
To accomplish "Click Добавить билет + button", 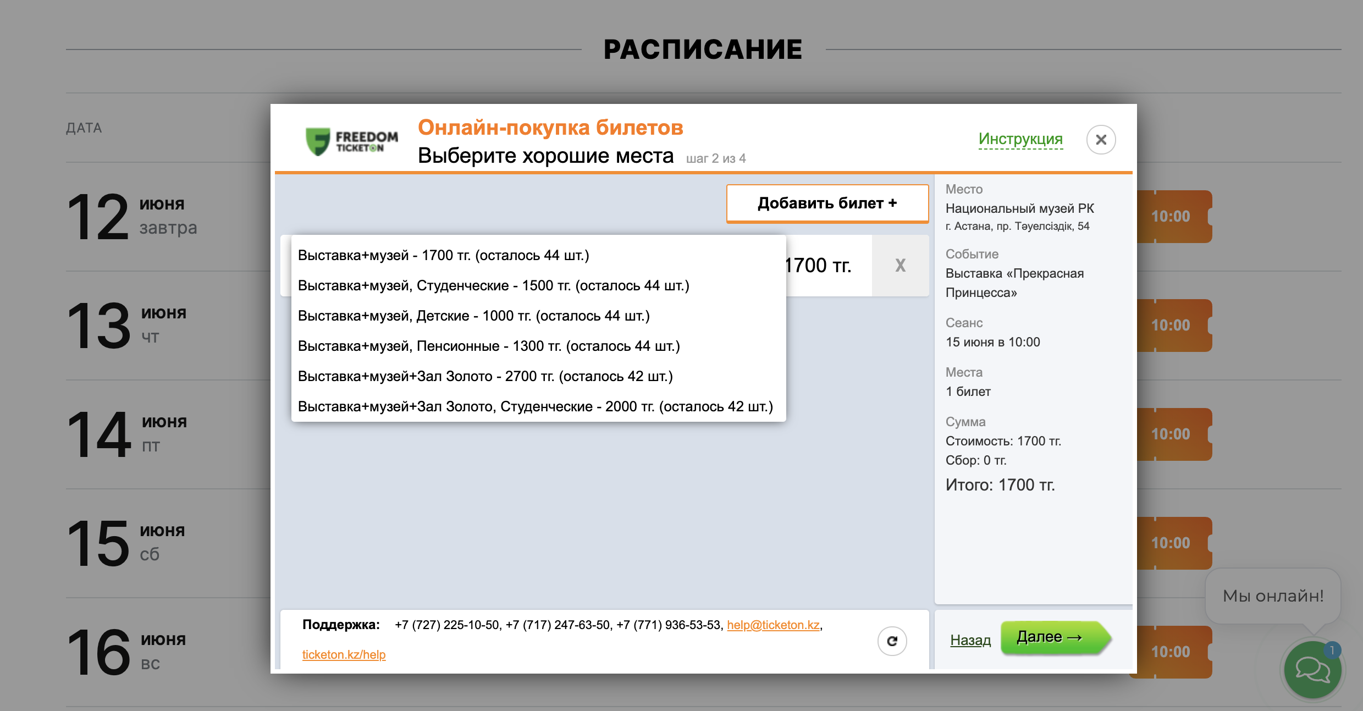I will click(827, 203).
